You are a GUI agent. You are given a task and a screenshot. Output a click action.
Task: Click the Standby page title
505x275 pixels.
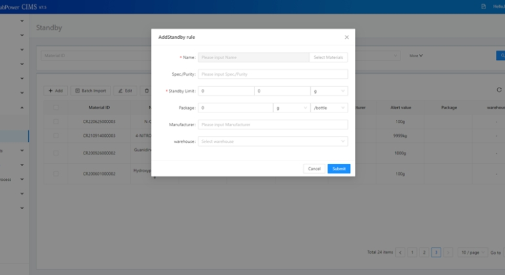tap(49, 28)
